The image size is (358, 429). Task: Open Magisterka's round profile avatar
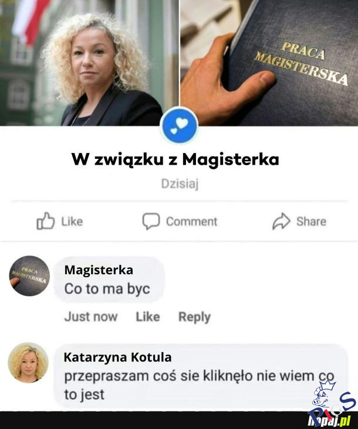click(29, 276)
